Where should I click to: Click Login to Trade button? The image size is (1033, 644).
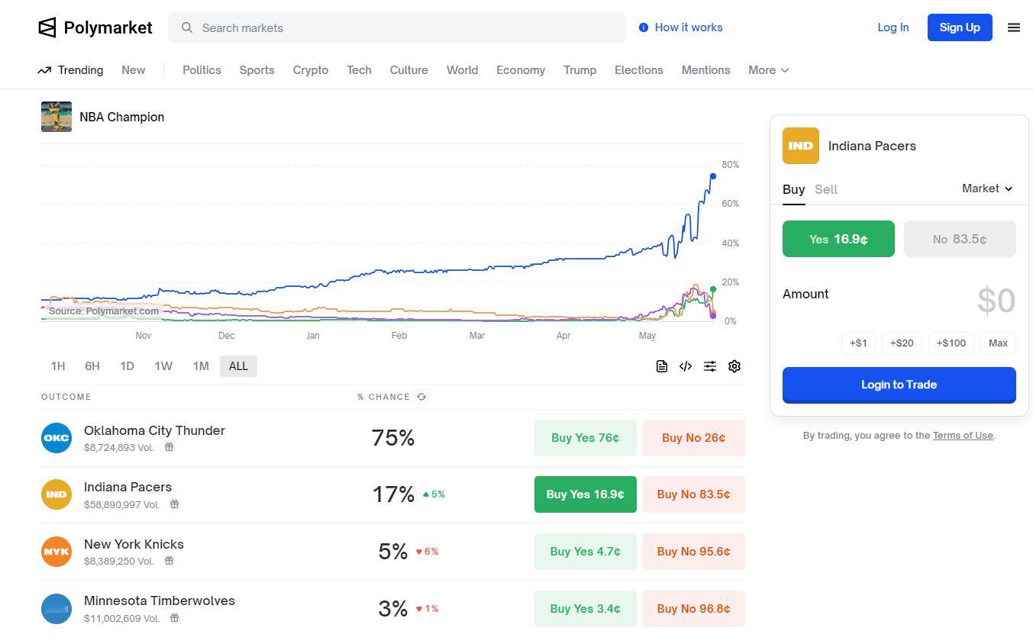point(899,385)
